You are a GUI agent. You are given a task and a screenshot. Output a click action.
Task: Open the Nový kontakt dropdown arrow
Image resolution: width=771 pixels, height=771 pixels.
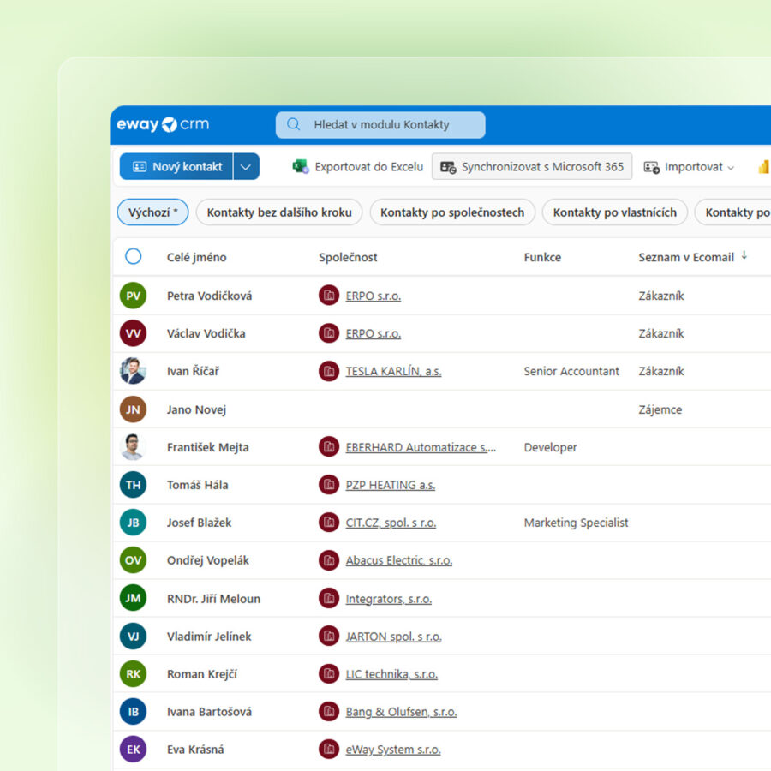coord(246,167)
